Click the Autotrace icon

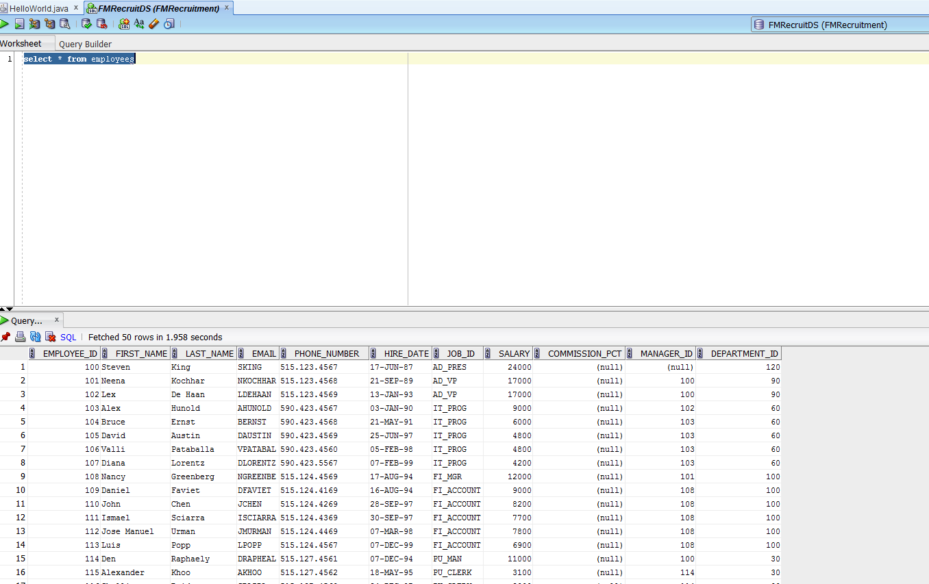click(x=34, y=23)
